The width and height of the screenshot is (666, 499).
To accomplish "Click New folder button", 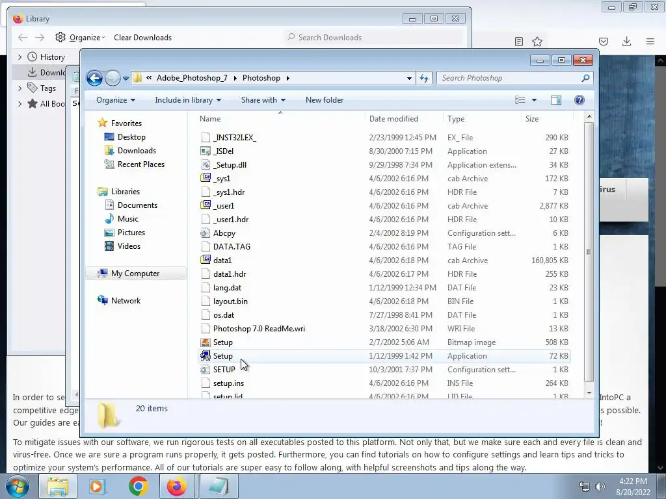I will click(x=325, y=100).
